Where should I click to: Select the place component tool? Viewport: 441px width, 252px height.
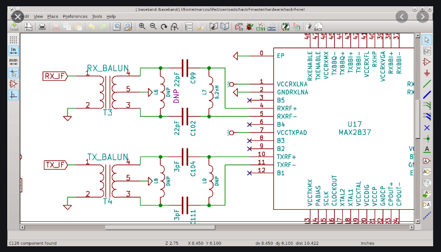click(427, 62)
